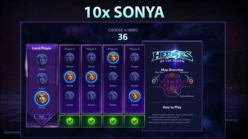This screenshot has height=139, width=248.
Task: Click the Red Start swirl icon
Action: pos(190,81)
